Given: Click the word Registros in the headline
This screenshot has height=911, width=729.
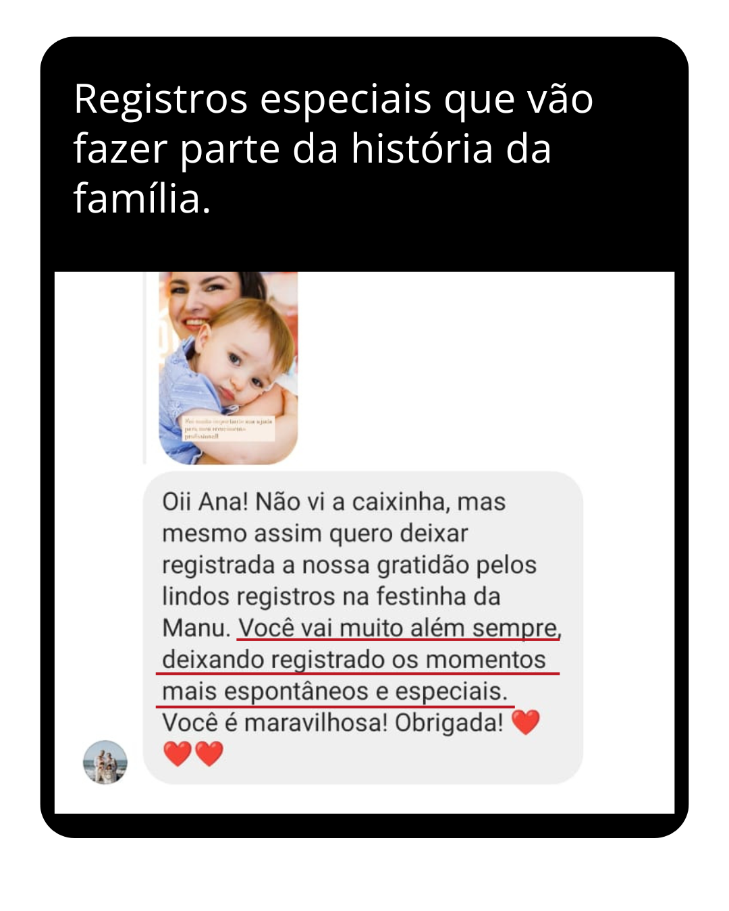Looking at the screenshot, I should (161, 99).
